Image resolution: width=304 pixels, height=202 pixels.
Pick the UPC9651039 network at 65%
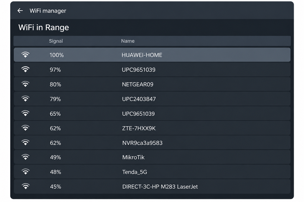[x=152, y=114]
